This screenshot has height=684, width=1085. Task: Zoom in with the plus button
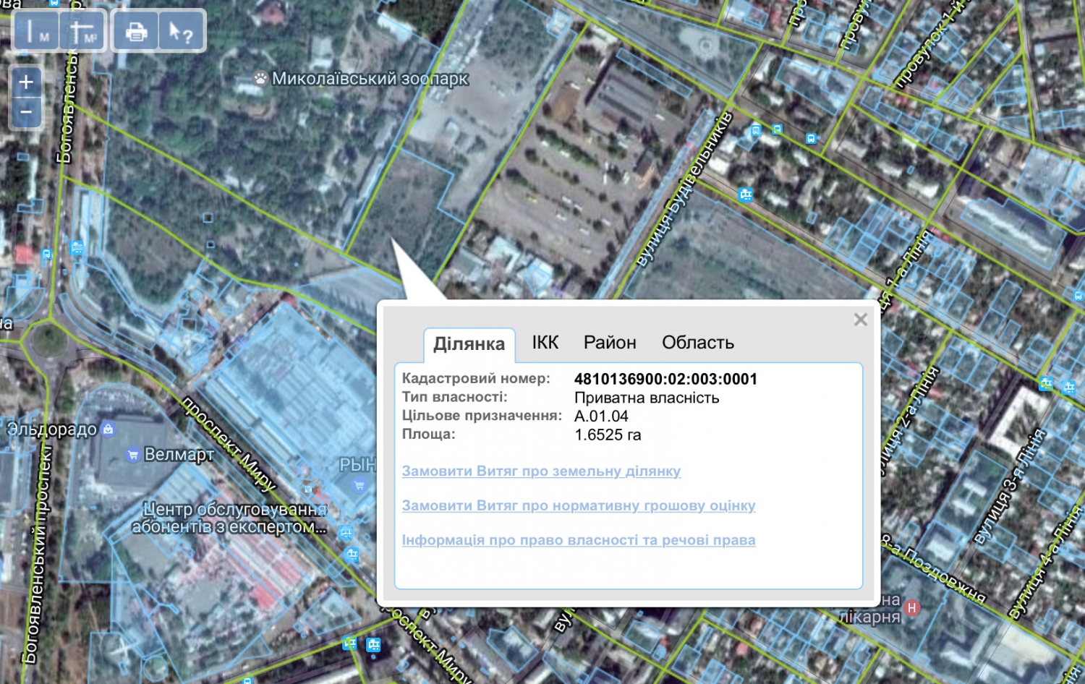point(26,82)
